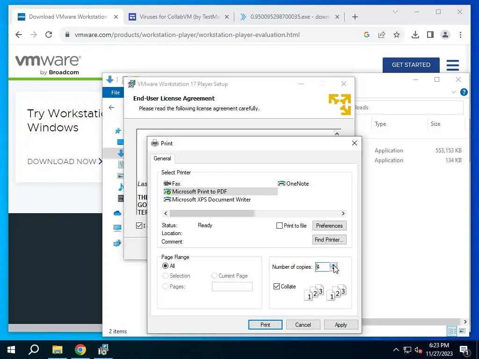
Task: Select the OneNote printer
Action: point(293,183)
